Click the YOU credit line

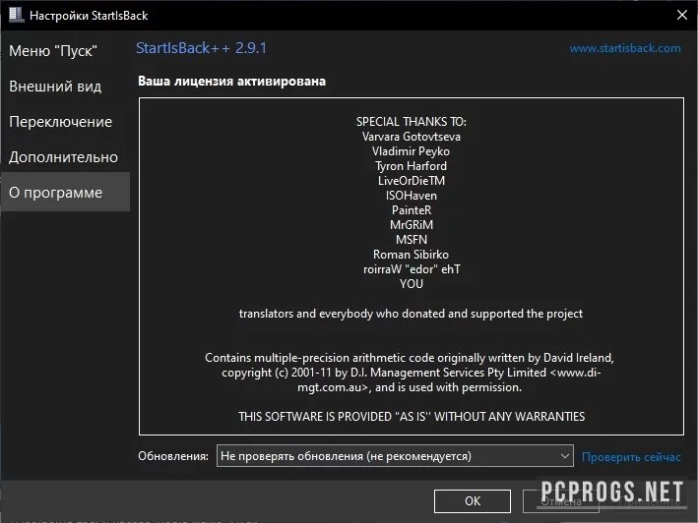(x=412, y=284)
